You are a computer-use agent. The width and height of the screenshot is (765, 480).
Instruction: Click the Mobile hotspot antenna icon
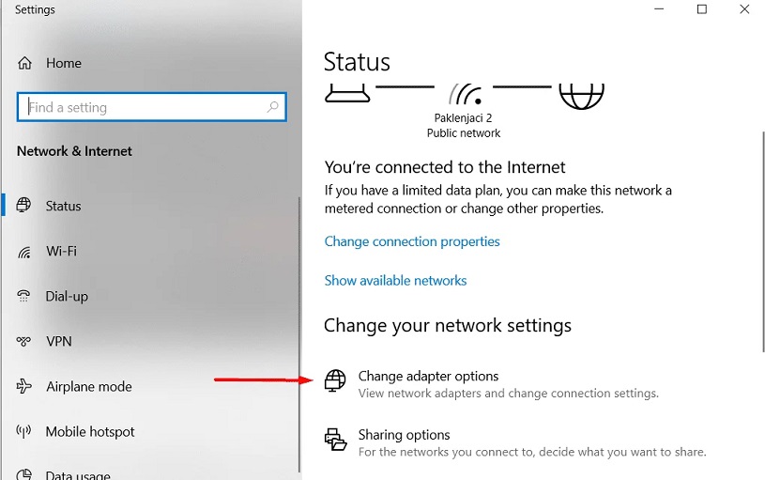23,431
